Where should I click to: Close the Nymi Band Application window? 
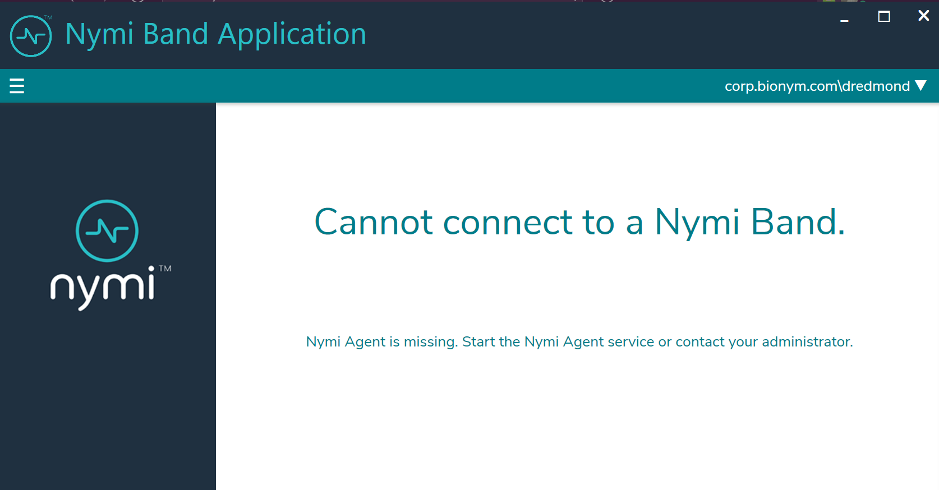[x=923, y=16]
